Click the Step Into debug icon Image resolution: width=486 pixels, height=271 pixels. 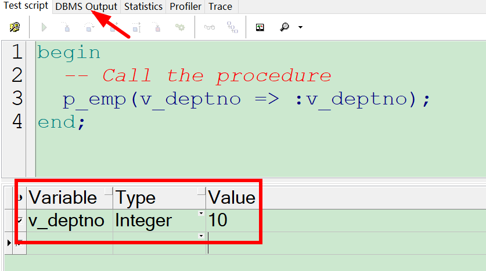tap(66, 27)
